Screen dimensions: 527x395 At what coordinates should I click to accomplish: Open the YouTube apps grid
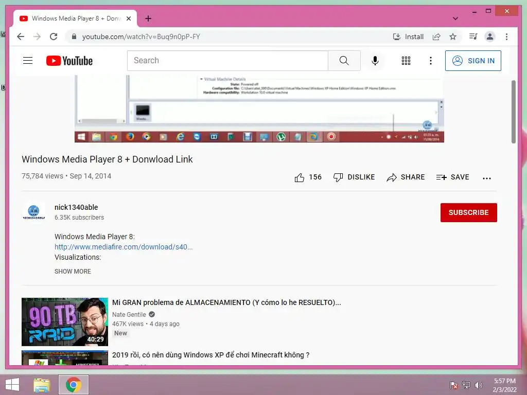coord(406,61)
